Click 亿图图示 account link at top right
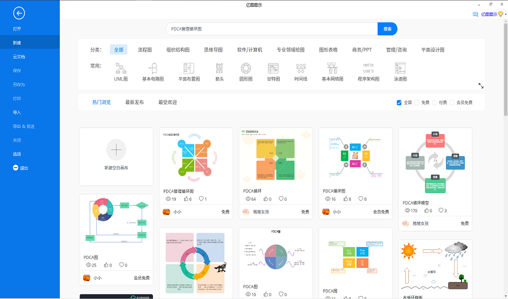This screenshot has height=299, width=508. (489, 14)
